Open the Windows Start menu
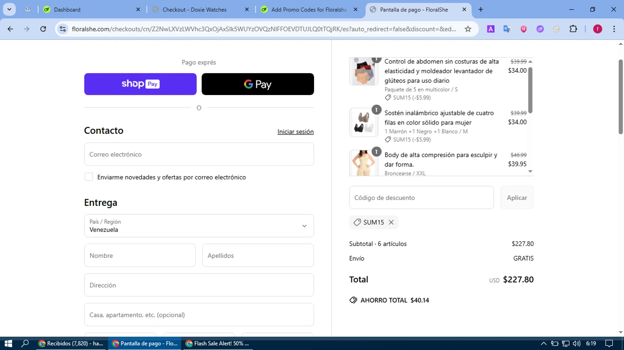This screenshot has height=350, width=624. click(x=8, y=343)
